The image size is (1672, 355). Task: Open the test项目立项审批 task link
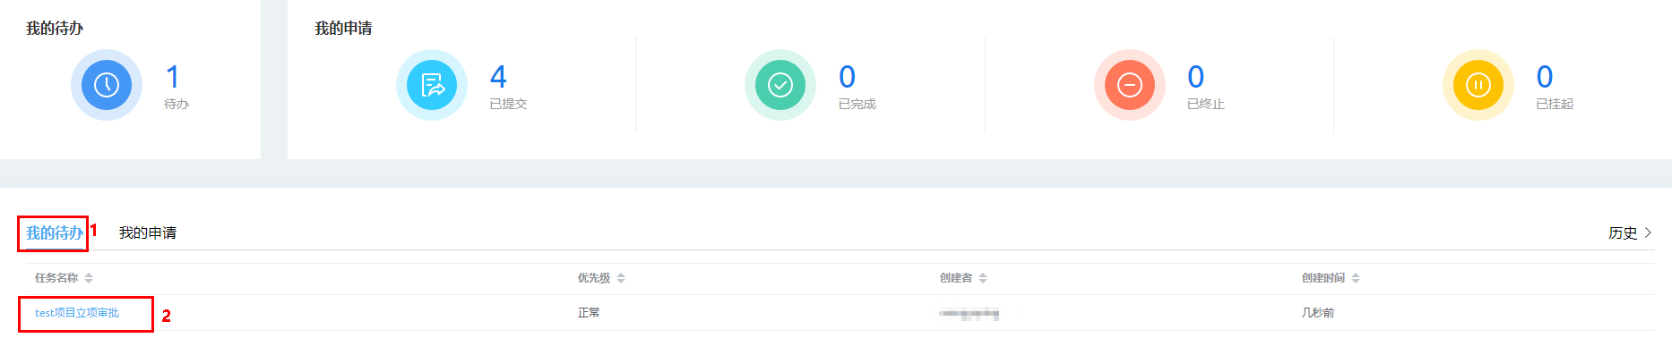coord(77,313)
